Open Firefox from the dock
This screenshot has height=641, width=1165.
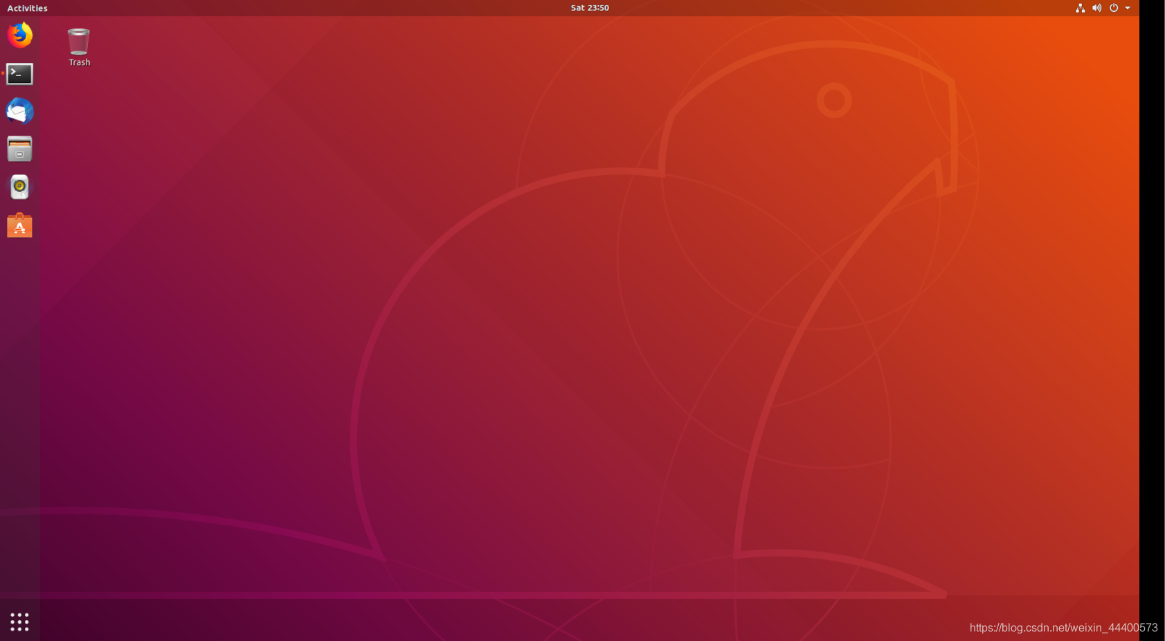tap(20, 35)
